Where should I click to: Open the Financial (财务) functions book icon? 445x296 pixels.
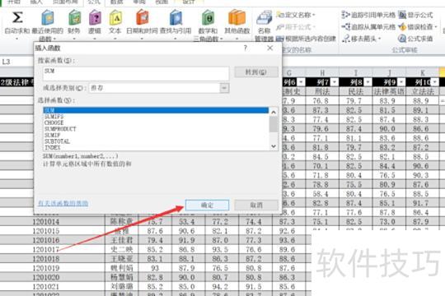pos(75,18)
